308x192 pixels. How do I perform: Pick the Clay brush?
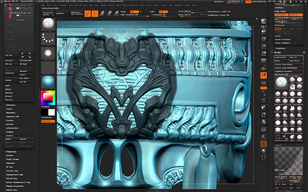292,80
